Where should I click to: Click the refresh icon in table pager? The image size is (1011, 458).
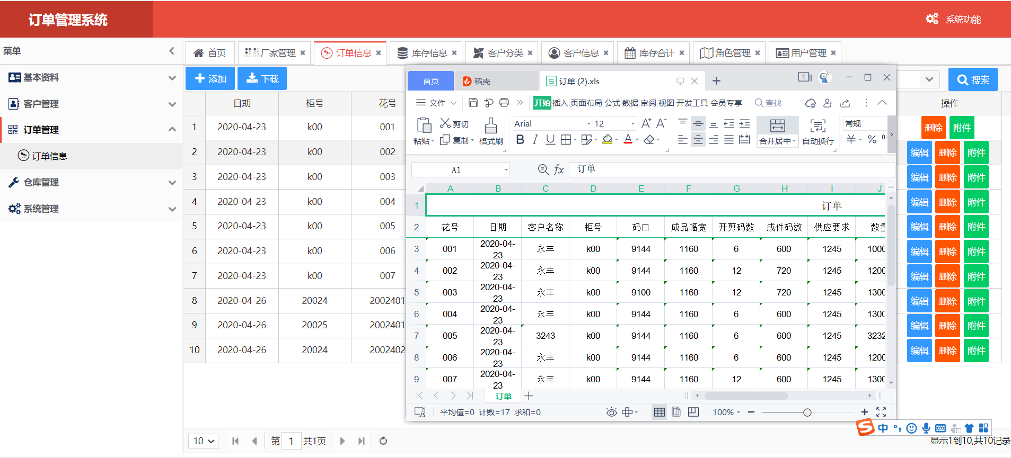(383, 441)
